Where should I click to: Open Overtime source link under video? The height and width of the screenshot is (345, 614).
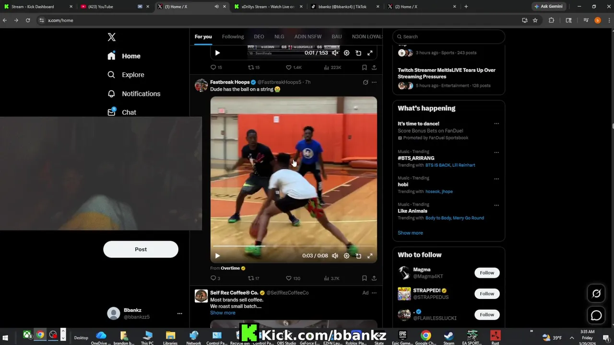[233, 268]
